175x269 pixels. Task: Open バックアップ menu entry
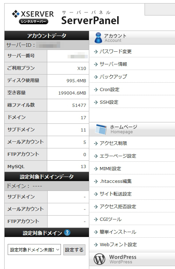(x=113, y=77)
